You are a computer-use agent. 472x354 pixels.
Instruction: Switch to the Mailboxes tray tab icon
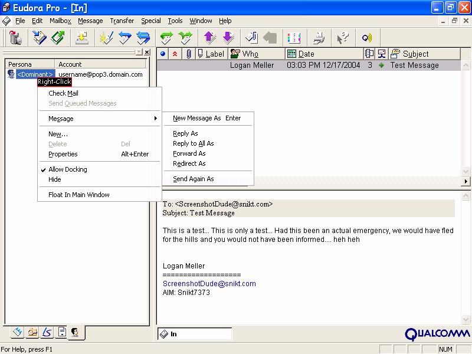tap(18, 332)
